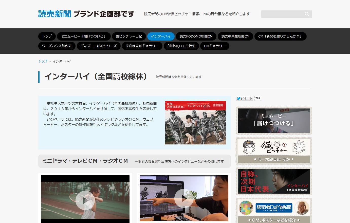Click the トップ breadcrumb link

click(x=43, y=61)
